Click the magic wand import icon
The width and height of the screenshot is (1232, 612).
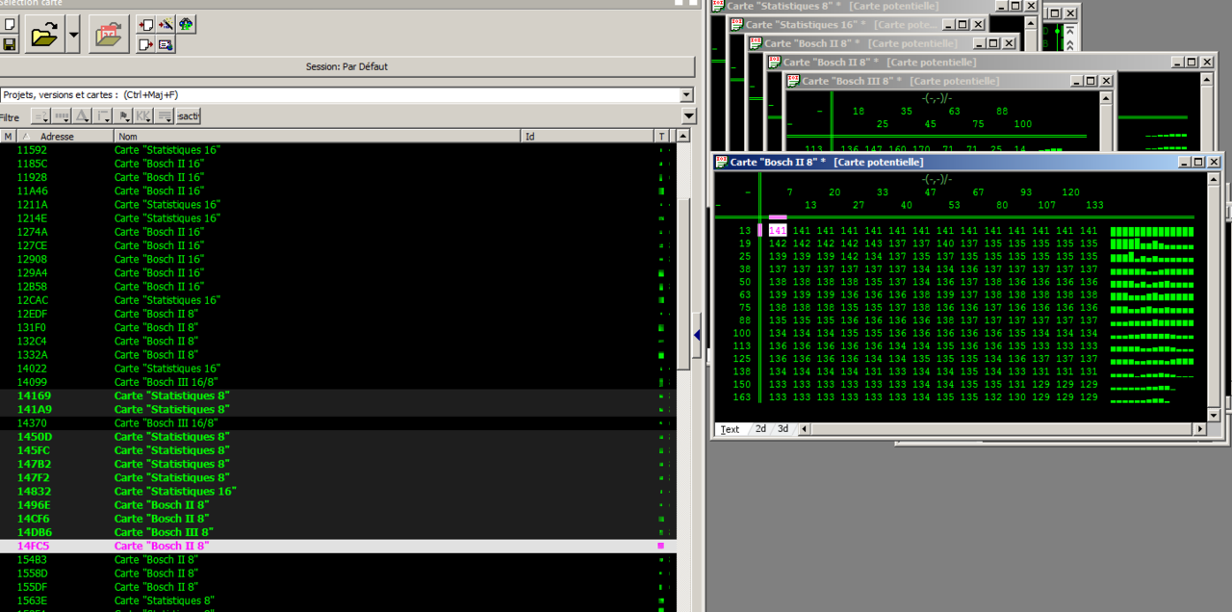(x=166, y=24)
